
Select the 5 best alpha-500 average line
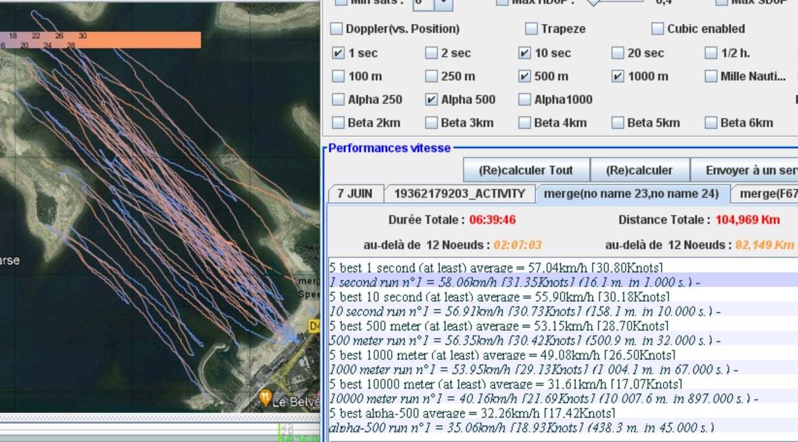pyautogui.click(x=563, y=413)
